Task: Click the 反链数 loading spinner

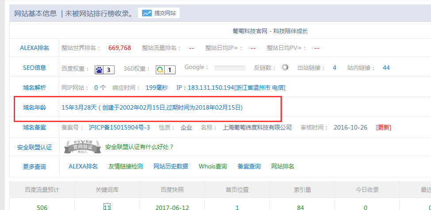Action: click(x=285, y=68)
